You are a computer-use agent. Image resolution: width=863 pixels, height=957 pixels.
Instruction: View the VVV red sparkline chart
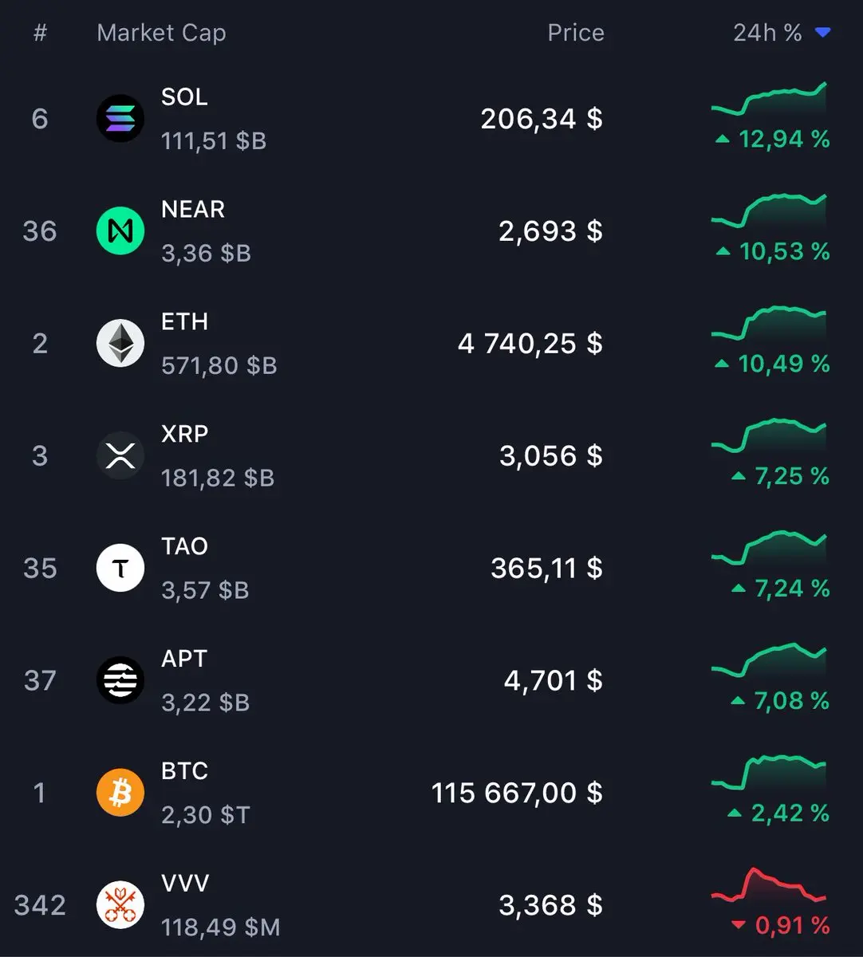tap(769, 886)
